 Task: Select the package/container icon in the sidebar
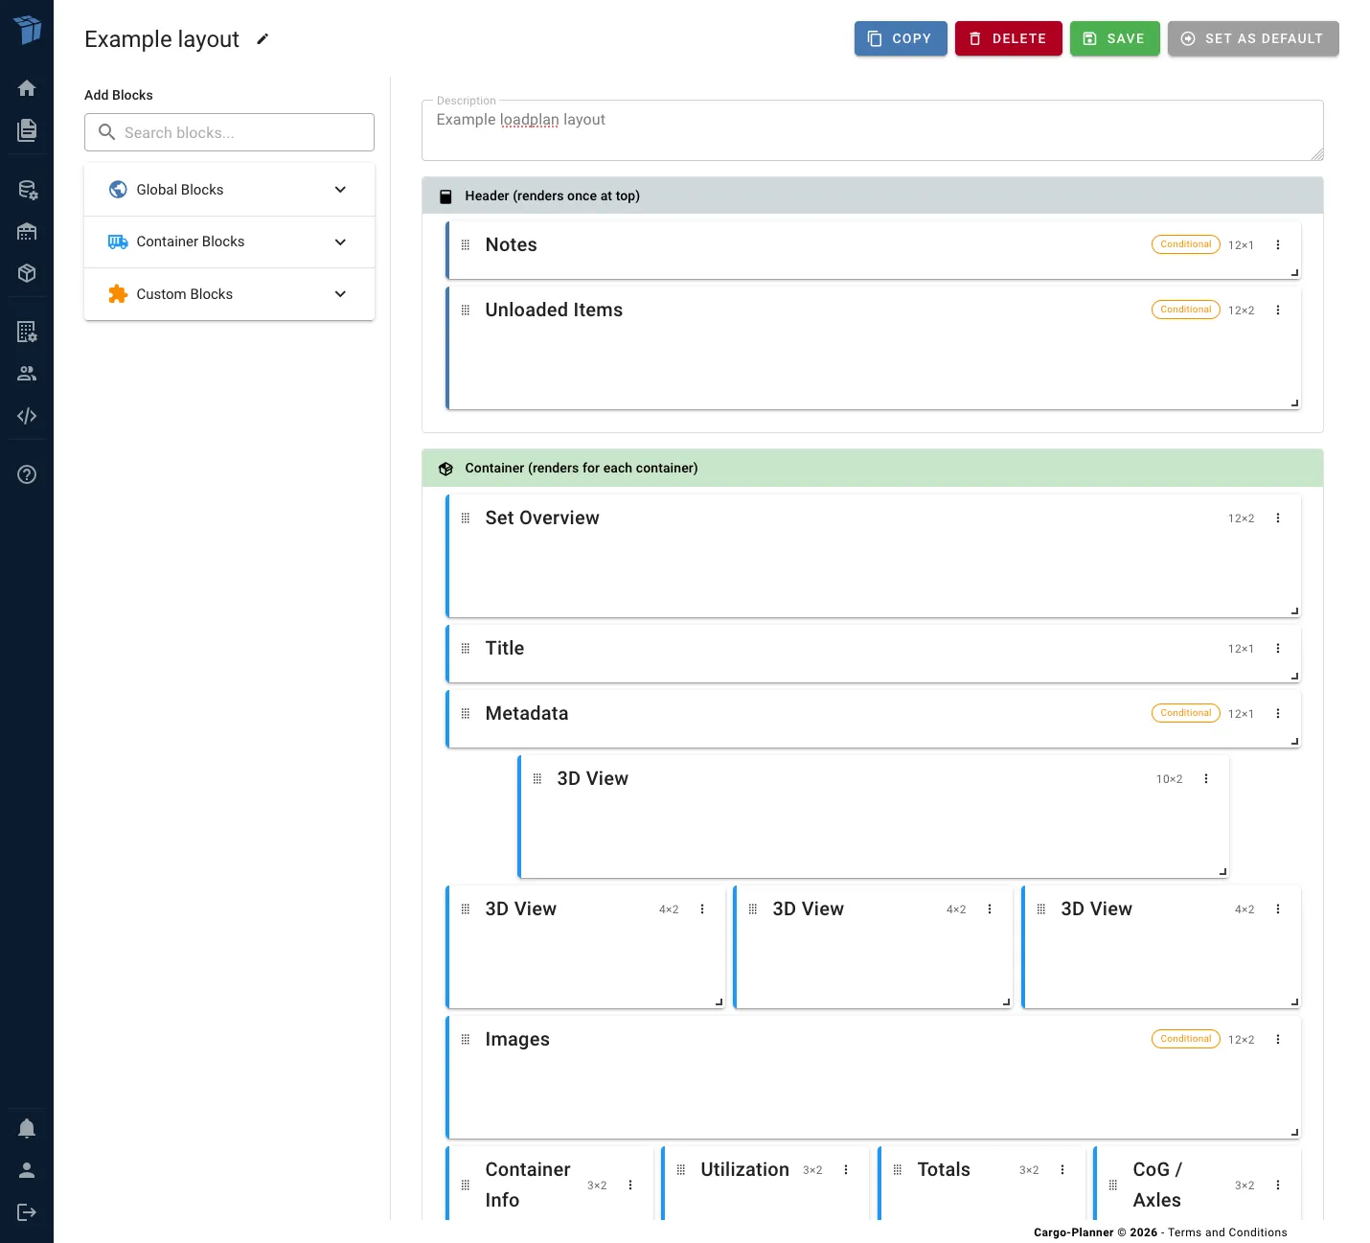[x=27, y=273]
